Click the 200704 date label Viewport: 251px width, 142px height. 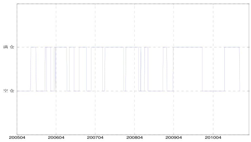pos(95,138)
